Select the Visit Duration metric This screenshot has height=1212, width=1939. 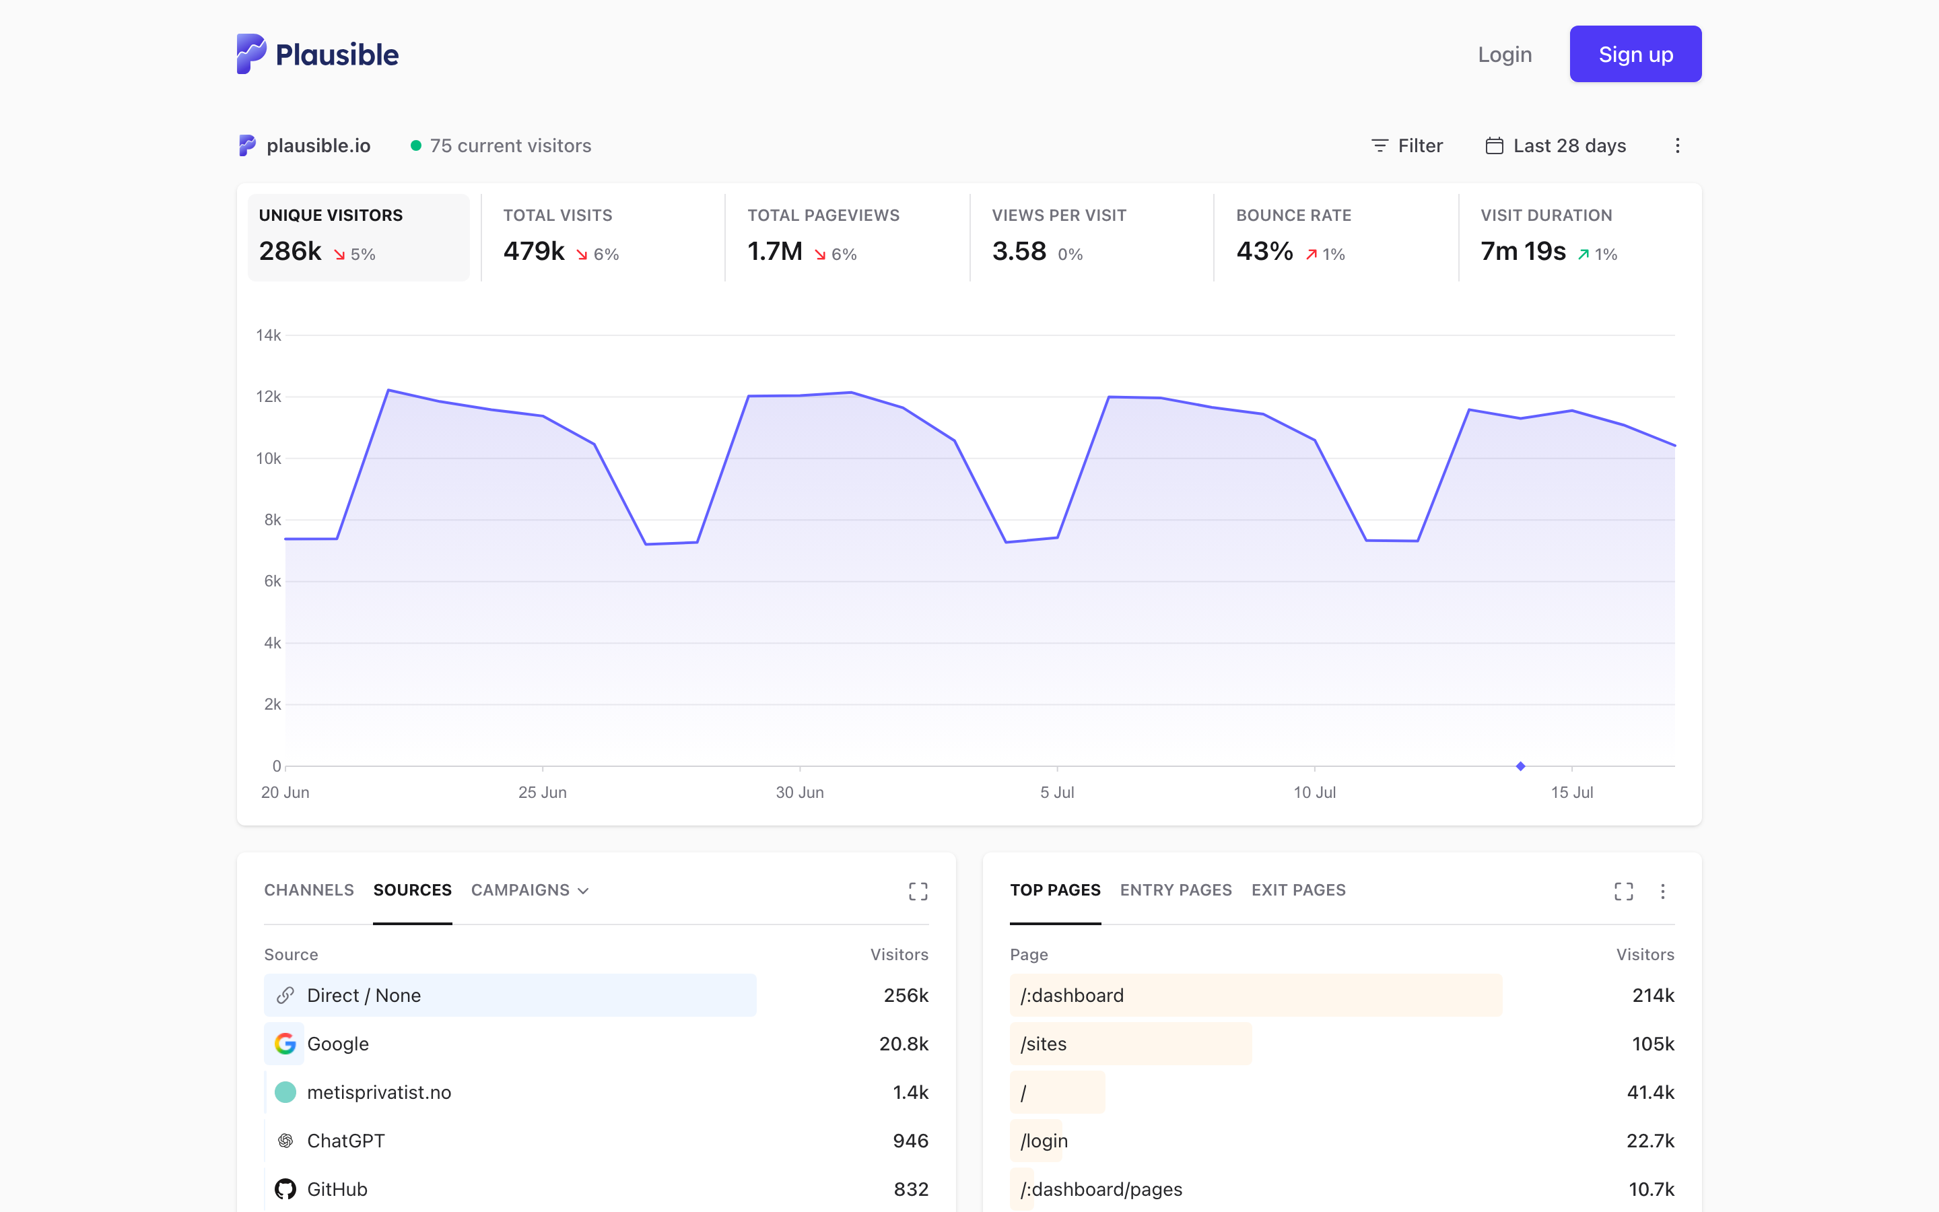[1580, 237]
